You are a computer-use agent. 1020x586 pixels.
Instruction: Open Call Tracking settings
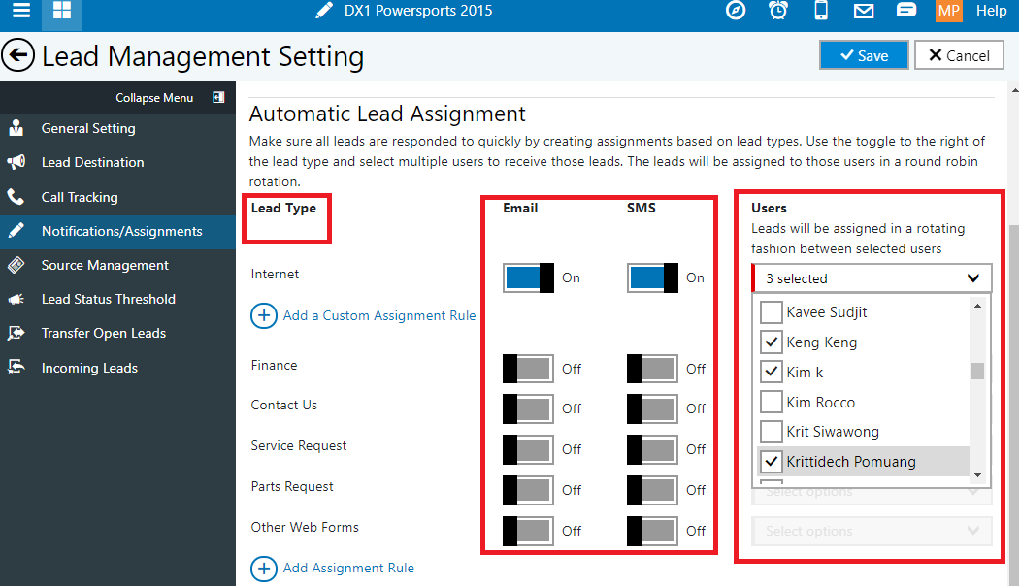coord(117,196)
